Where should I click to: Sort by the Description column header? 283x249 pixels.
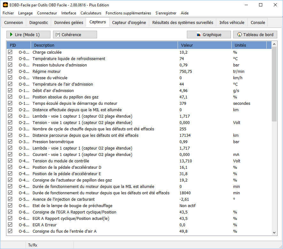coord(104,45)
